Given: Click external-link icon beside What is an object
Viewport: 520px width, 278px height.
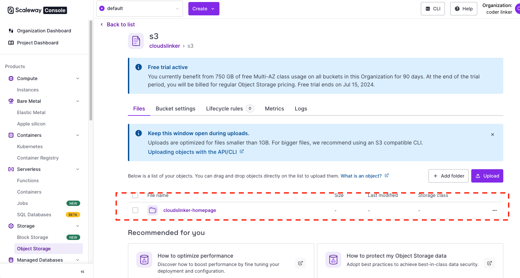Looking at the screenshot, I should (387, 176).
